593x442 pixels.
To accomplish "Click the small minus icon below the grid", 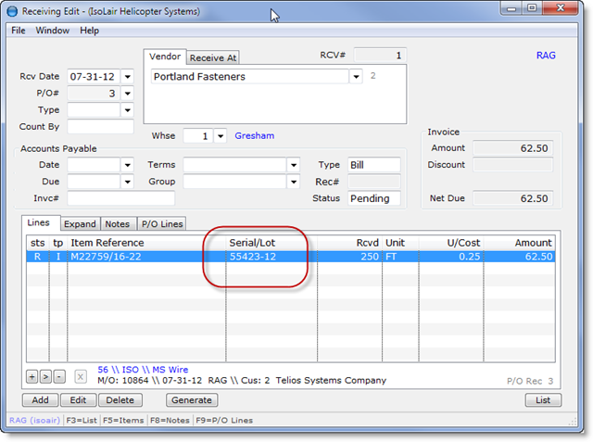I will 57,377.
